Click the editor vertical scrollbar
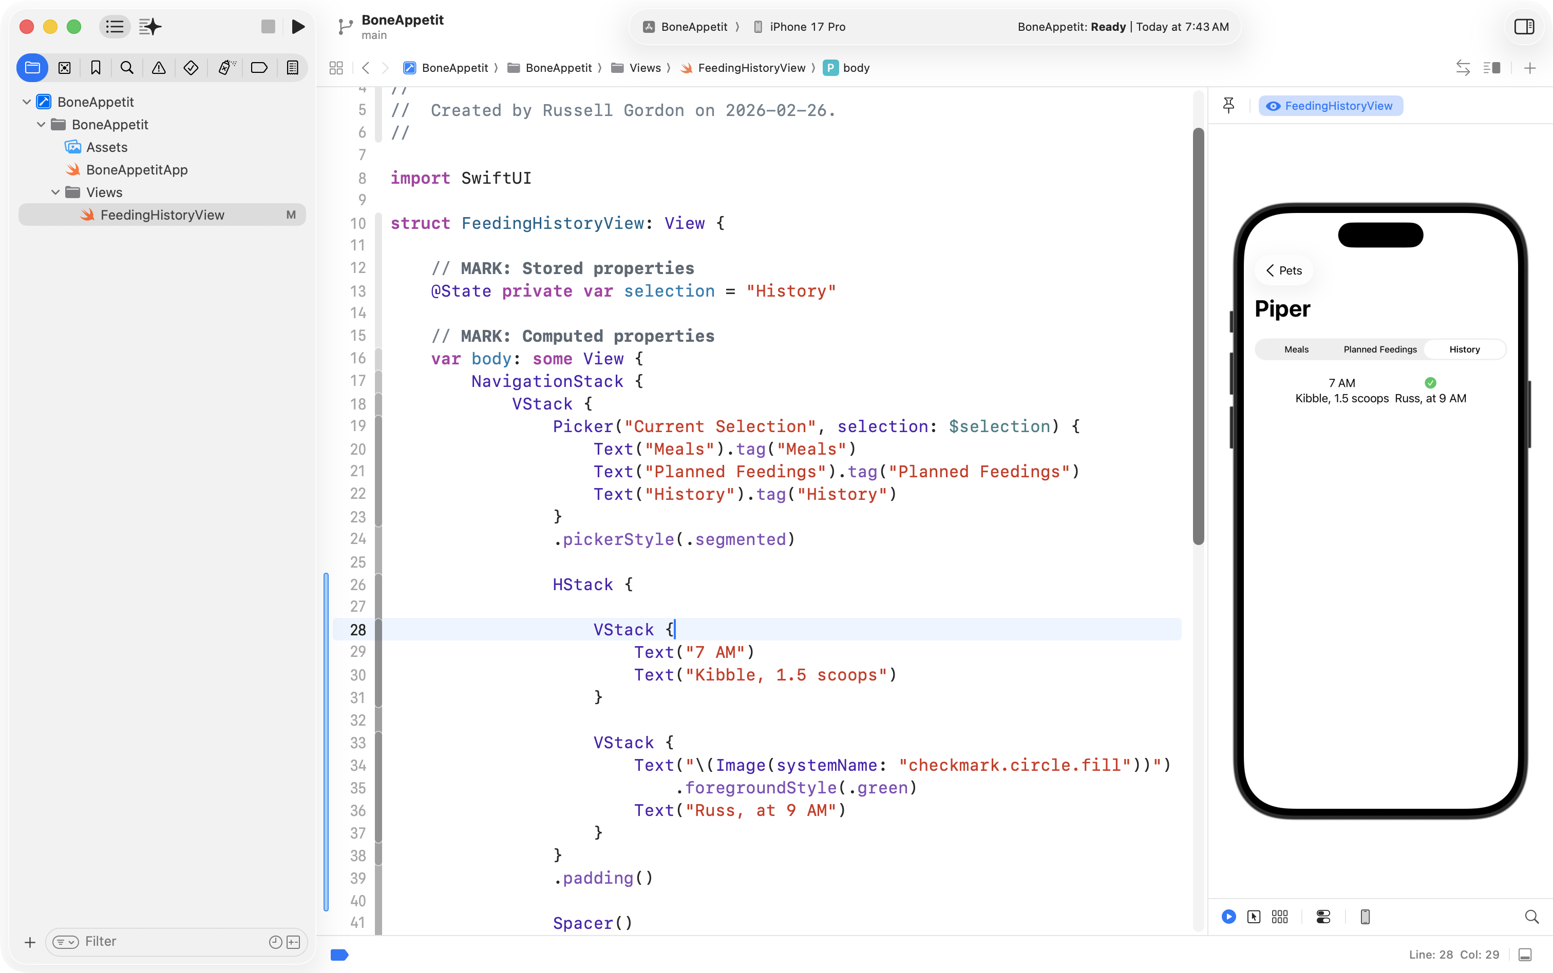Screen dimensions: 1553x973 [x=1198, y=335]
